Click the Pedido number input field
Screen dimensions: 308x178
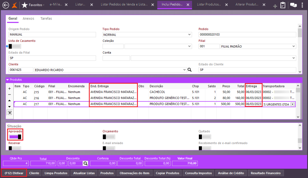pyautogui.click(x=247, y=35)
